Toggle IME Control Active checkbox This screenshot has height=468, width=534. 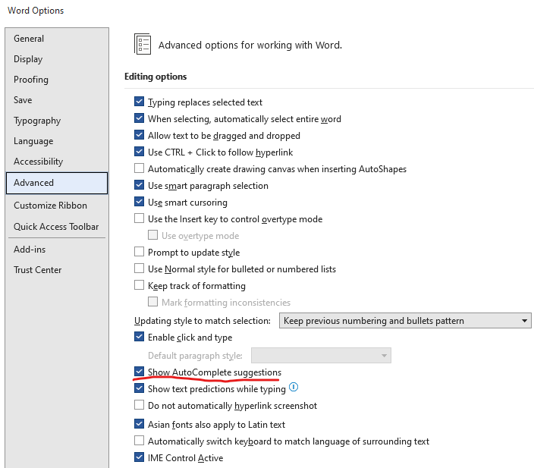pyautogui.click(x=139, y=457)
